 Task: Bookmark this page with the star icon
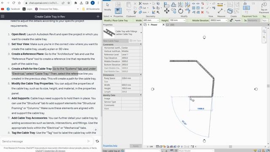(x=69, y=3)
